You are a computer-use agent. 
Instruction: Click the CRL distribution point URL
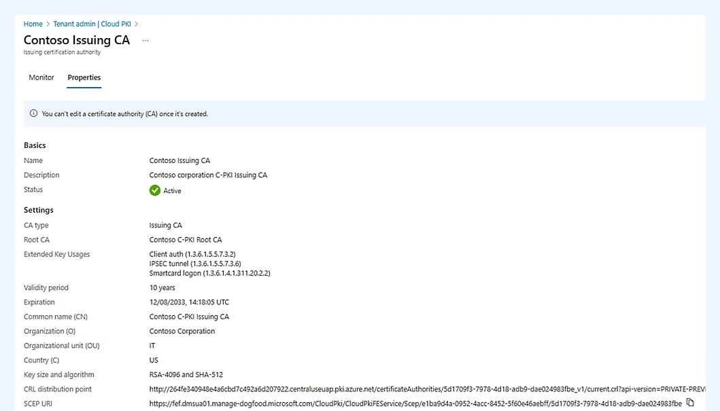tap(427, 389)
